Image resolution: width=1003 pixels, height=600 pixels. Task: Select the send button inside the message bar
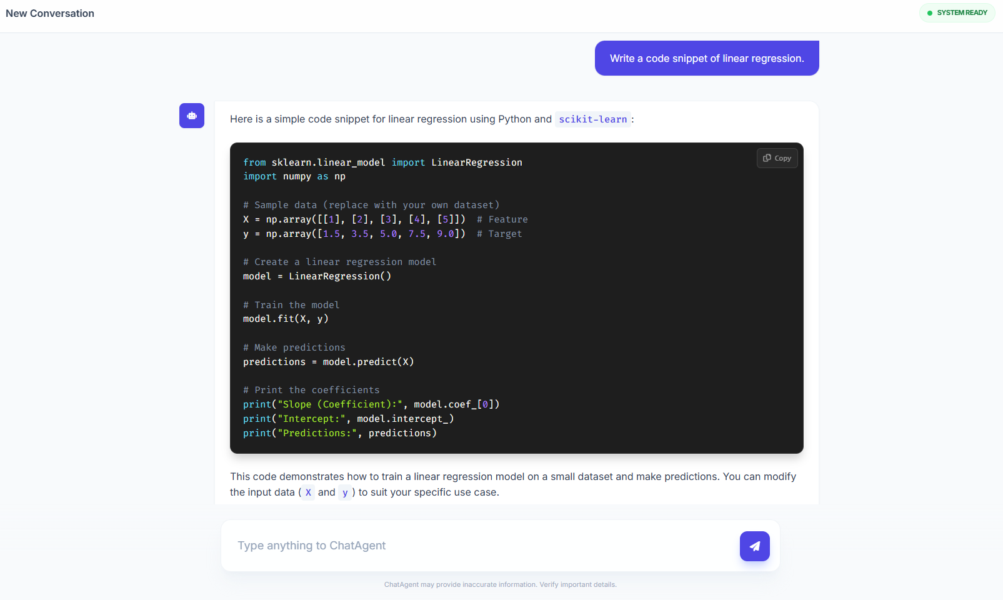click(755, 546)
